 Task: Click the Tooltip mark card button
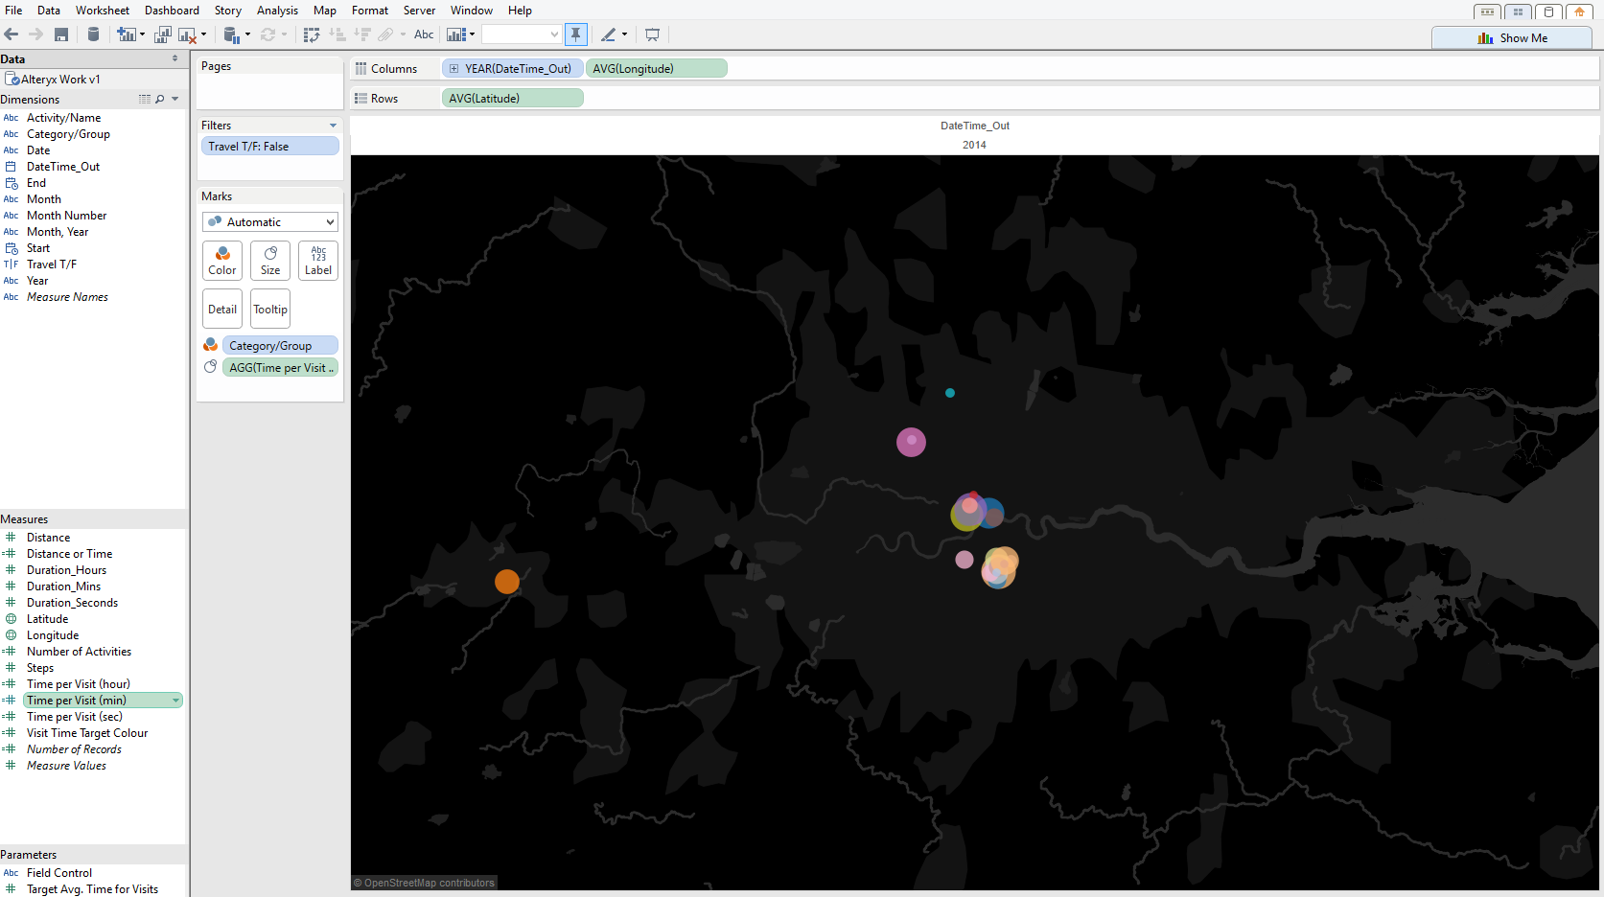point(270,309)
